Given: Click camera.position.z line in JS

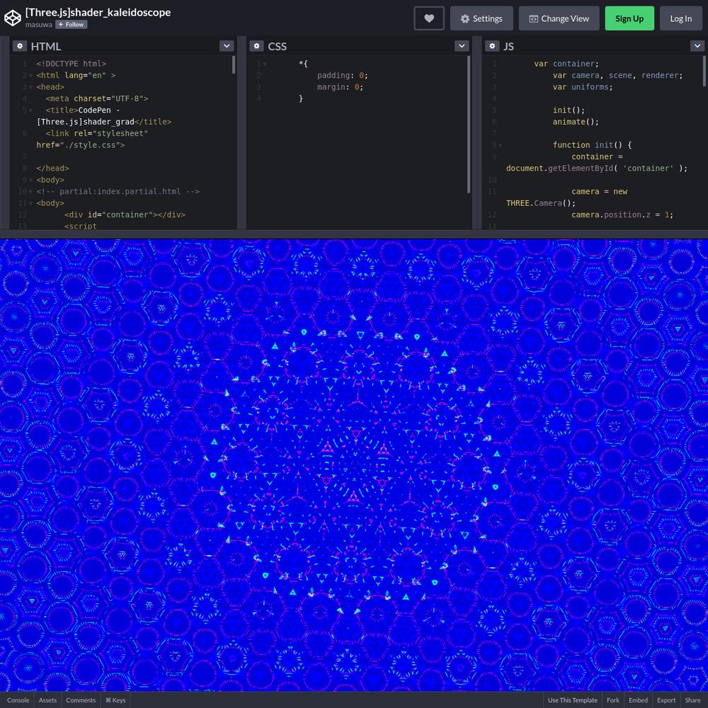Looking at the screenshot, I should coord(622,215).
